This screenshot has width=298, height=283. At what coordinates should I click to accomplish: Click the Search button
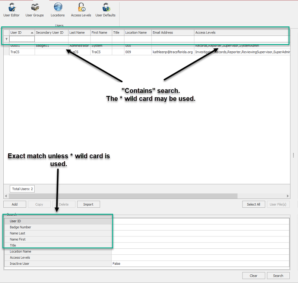tap(278, 276)
